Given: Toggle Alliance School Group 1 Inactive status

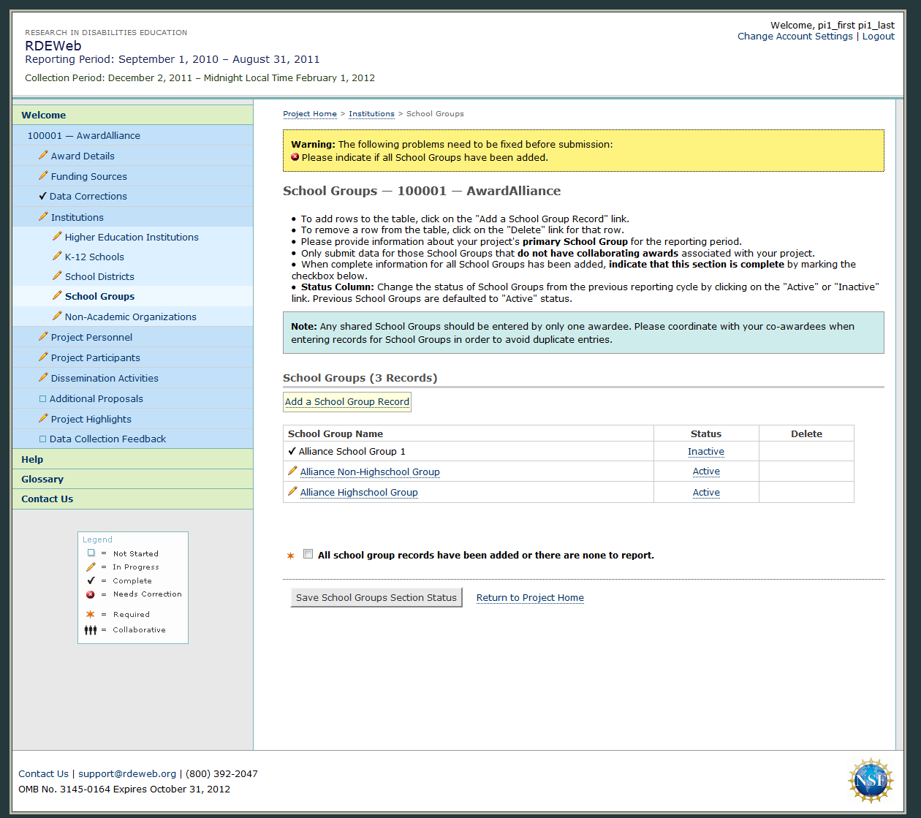Looking at the screenshot, I should (705, 452).
